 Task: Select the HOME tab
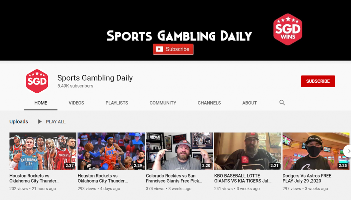click(x=41, y=103)
